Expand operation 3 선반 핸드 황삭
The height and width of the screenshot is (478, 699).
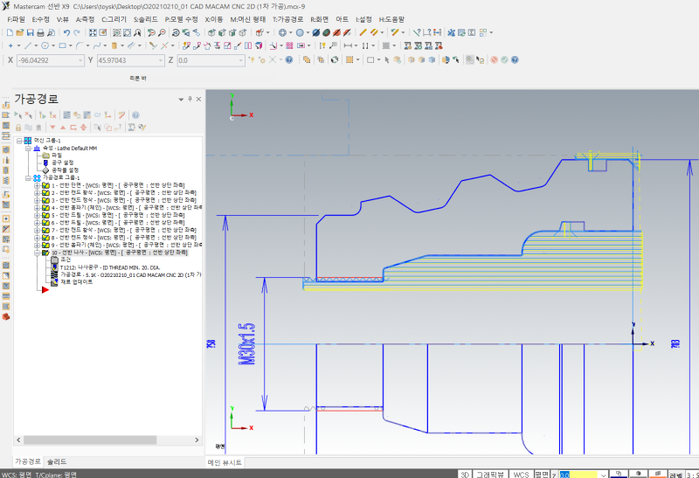(37, 200)
